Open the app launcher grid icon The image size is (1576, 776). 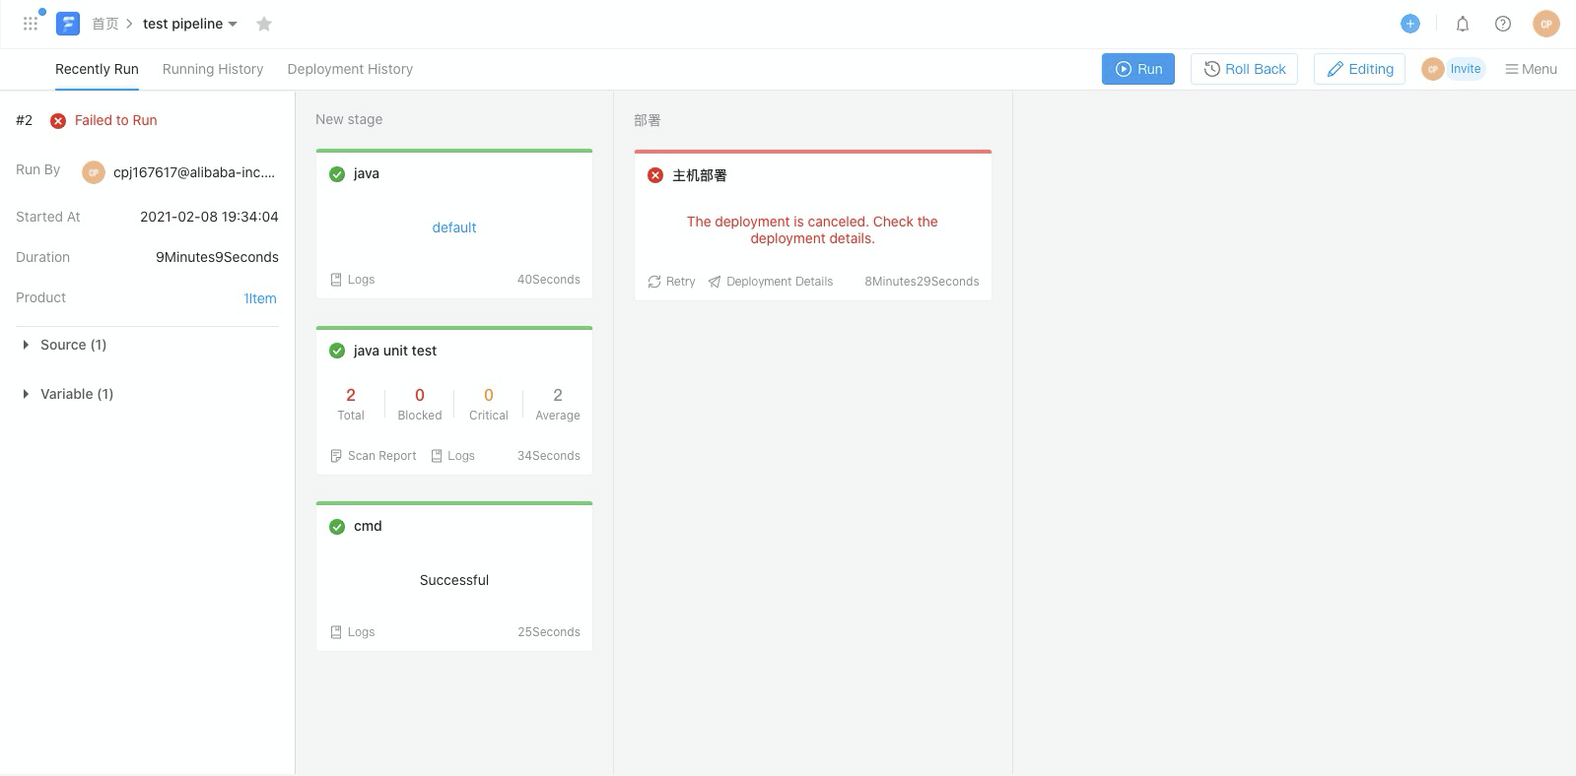(x=31, y=24)
